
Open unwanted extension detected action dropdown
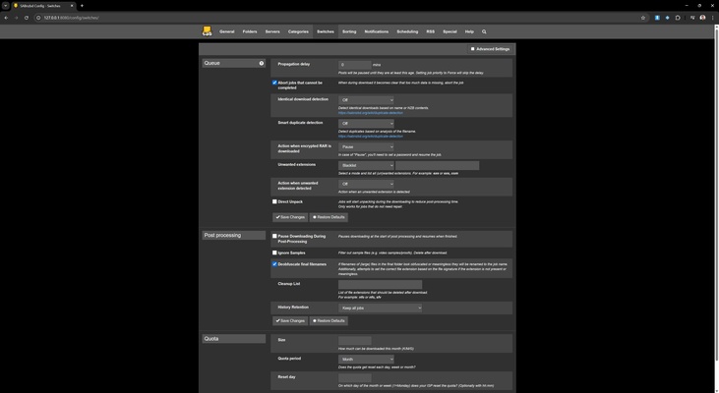pyautogui.click(x=366, y=184)
